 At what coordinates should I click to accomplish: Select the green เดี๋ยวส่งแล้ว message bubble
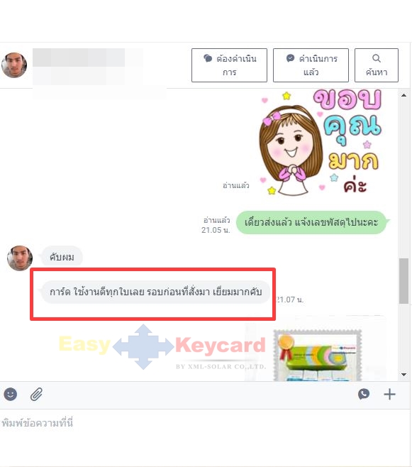[x=311, y=222]
